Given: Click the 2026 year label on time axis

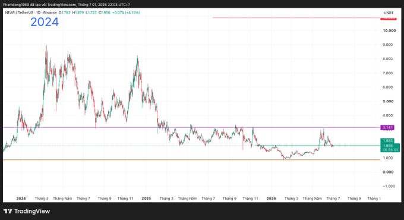Looking at the screenshot, I should coord(272,199).
